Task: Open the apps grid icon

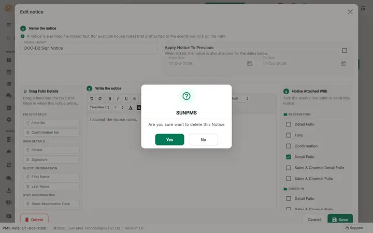Action: pos(363,8)
